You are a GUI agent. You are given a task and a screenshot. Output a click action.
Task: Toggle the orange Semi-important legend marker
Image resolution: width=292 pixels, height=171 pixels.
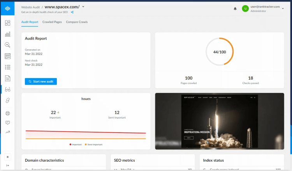[86, 145]
